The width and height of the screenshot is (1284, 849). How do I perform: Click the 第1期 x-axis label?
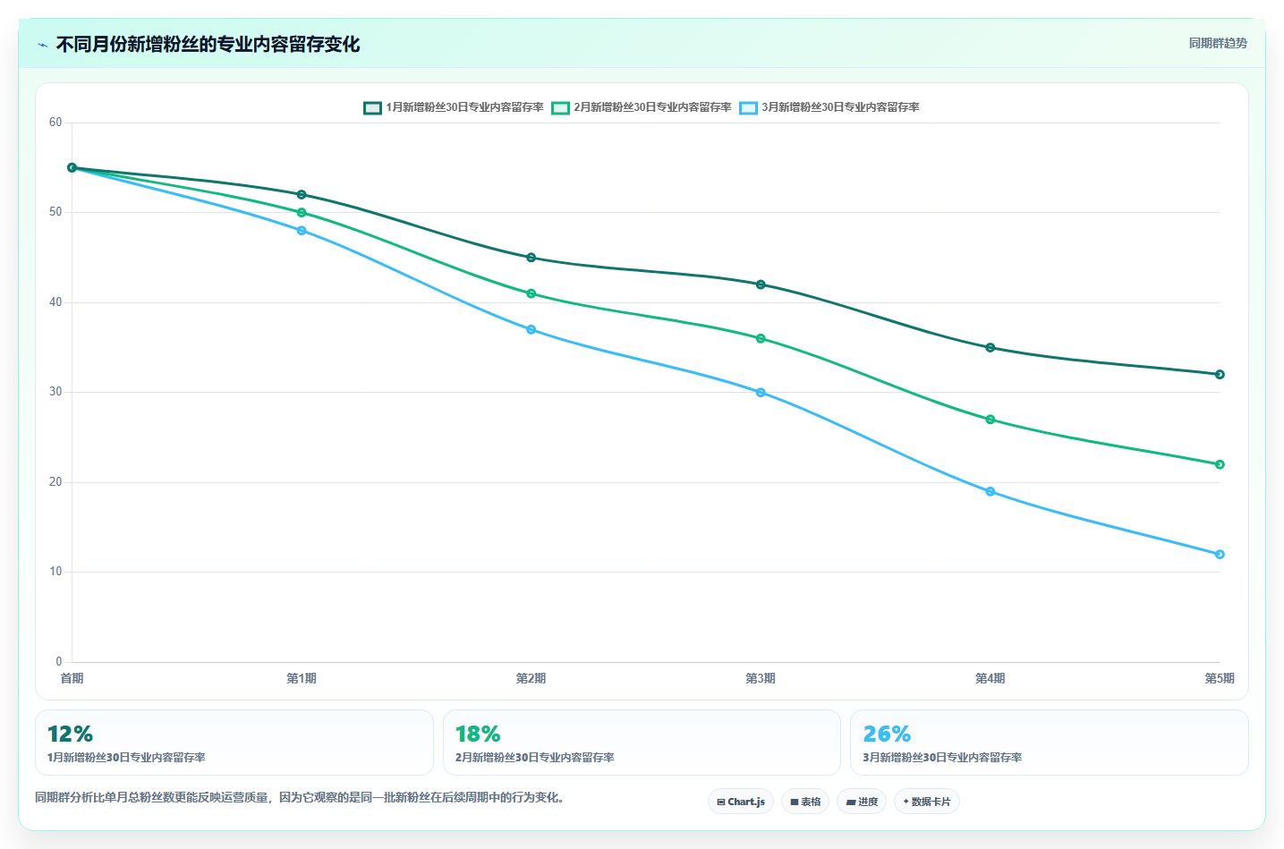point(302,678)
